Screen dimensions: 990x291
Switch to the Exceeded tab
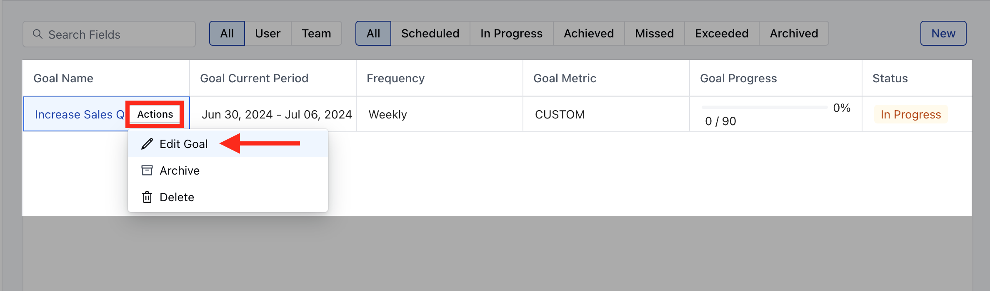tap(722, 33)
